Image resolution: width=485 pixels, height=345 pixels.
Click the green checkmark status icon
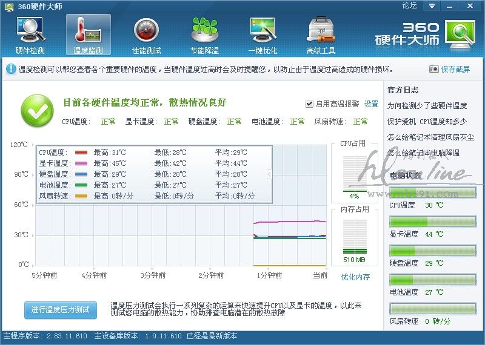pos(37,111)
